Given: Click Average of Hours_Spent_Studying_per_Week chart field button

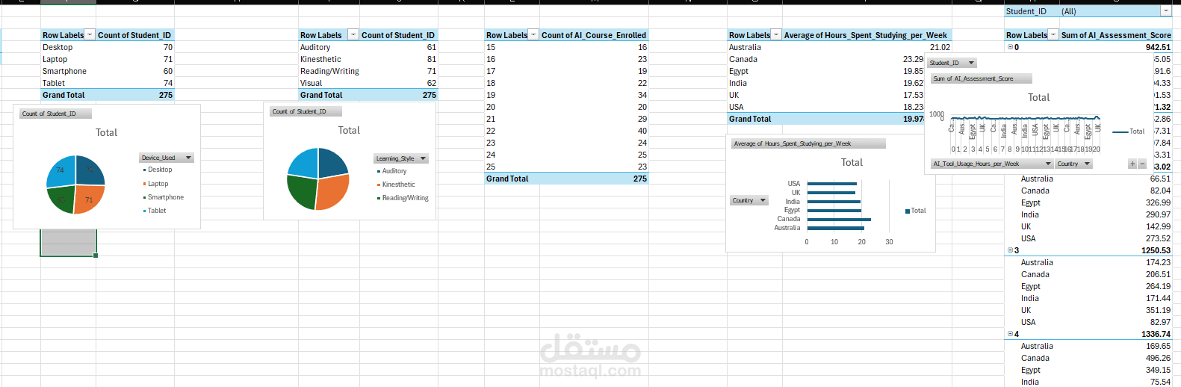Looking at the screenshot, I should tap(808, 143).
